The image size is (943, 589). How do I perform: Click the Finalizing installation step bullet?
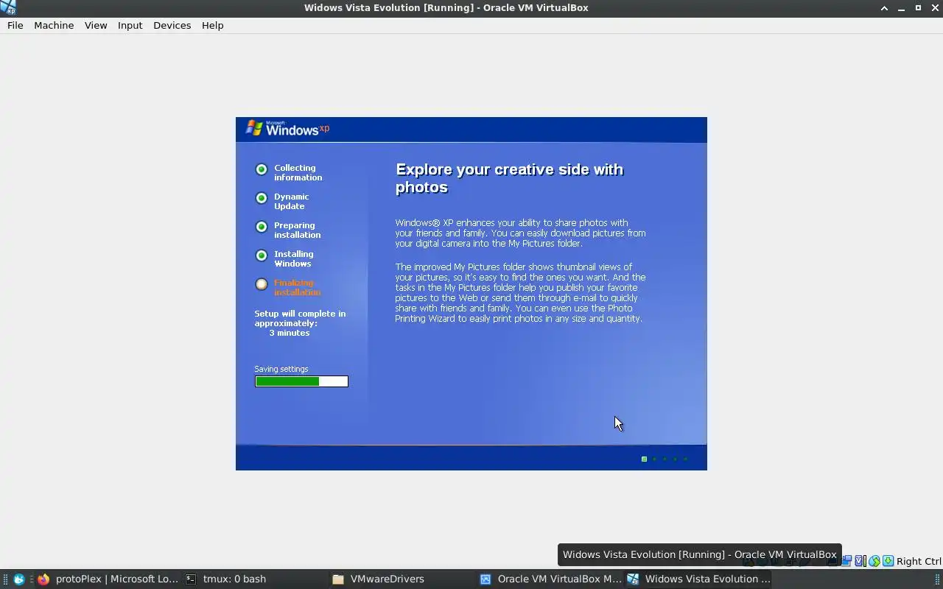tap(262, 284)
